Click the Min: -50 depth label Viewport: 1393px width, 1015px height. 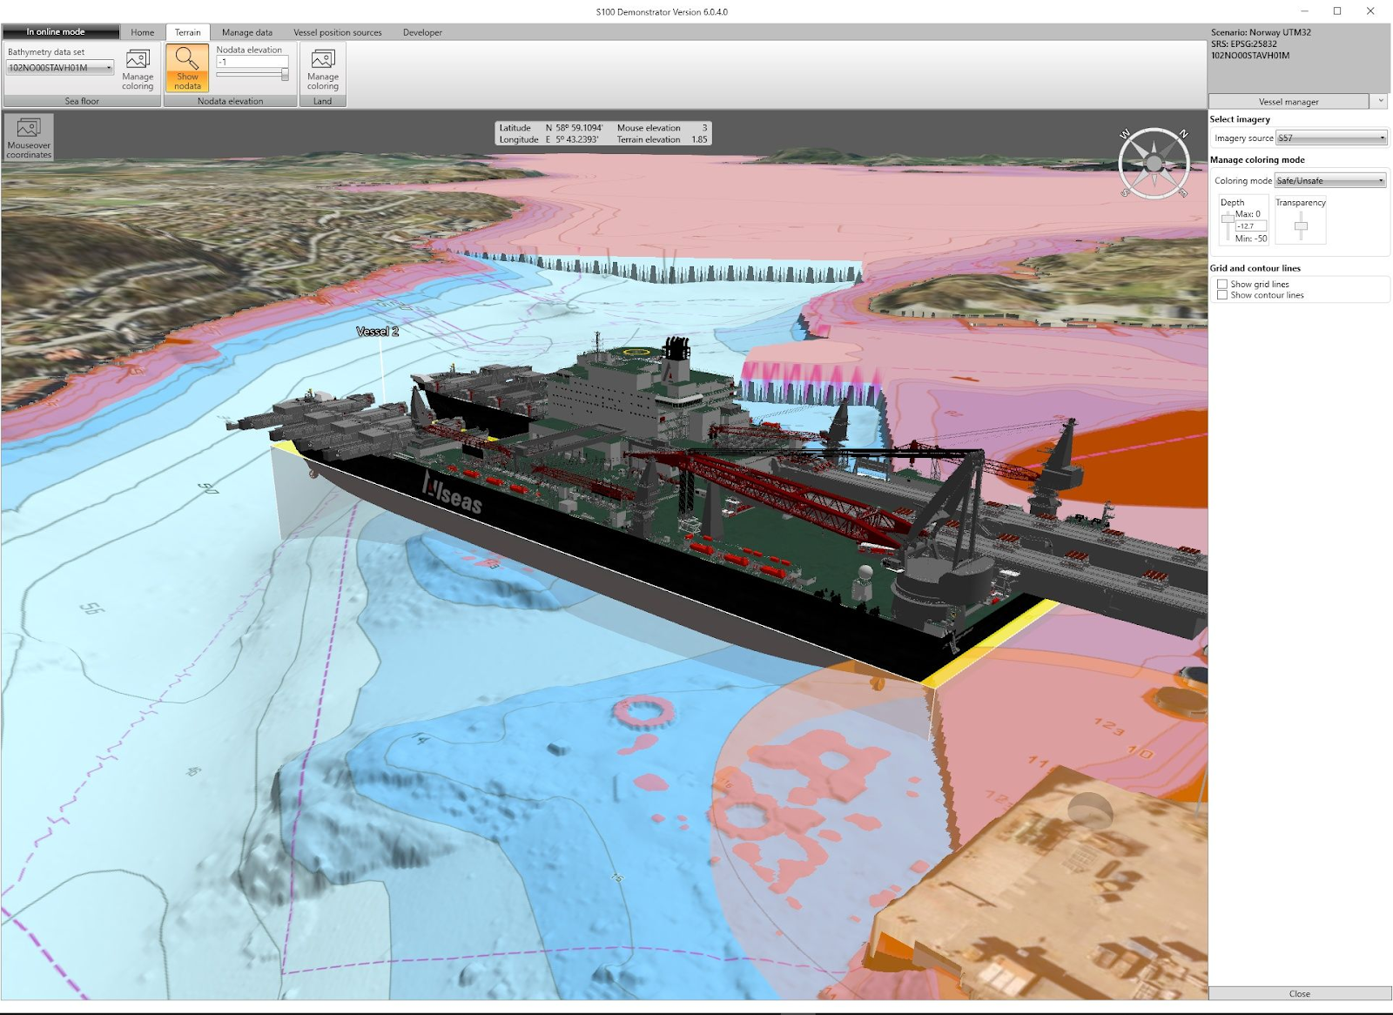(1251, 239)
